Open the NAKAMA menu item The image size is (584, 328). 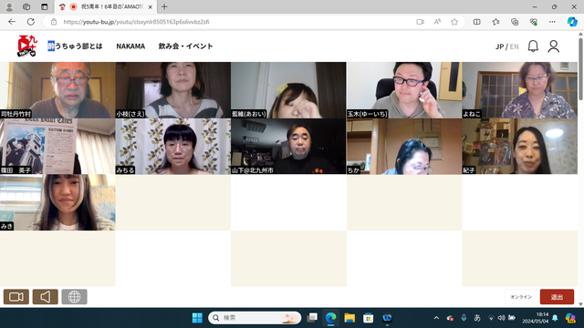click(130, 46)
